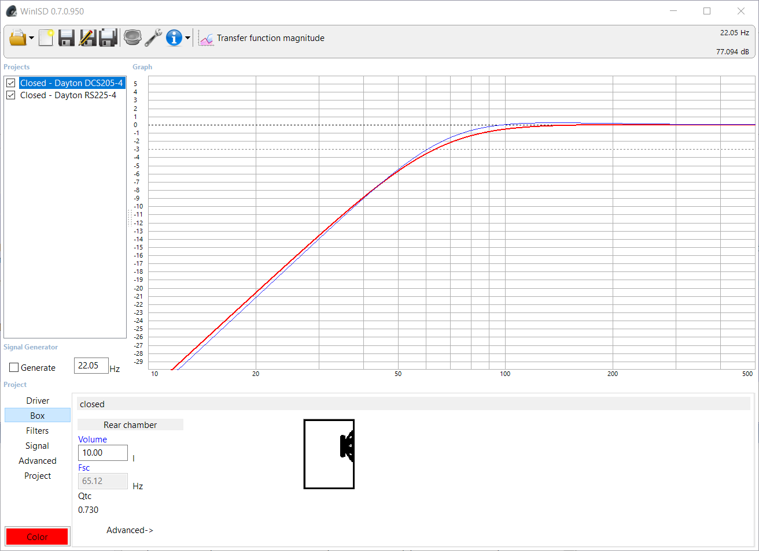Viewport: 759px width, 551px height.
Task: Click the blue Volume label
Action: tap(93, 440)
